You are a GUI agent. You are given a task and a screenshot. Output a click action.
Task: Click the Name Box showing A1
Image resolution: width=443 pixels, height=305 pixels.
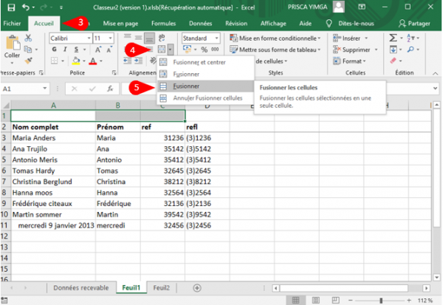pos(22,89)
